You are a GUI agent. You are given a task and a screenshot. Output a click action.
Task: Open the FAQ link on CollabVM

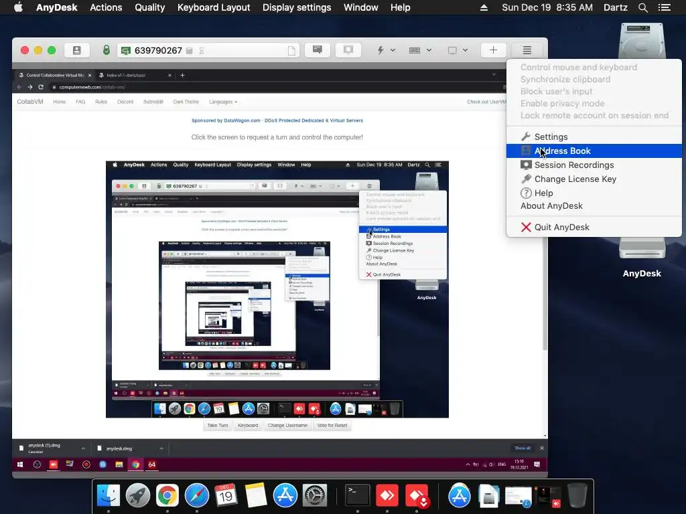(80, 102)
